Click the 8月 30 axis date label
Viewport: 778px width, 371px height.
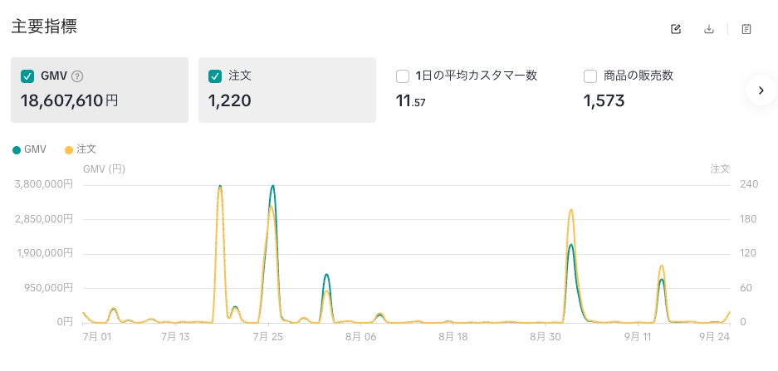point(545,337)
